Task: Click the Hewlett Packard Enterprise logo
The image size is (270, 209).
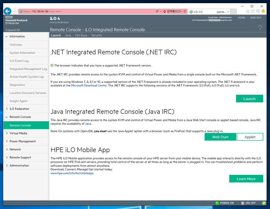Action: (16, 20)
